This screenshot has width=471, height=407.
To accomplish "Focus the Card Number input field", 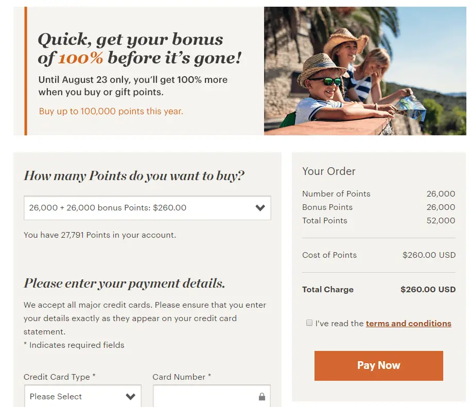I will coord(206,397).
